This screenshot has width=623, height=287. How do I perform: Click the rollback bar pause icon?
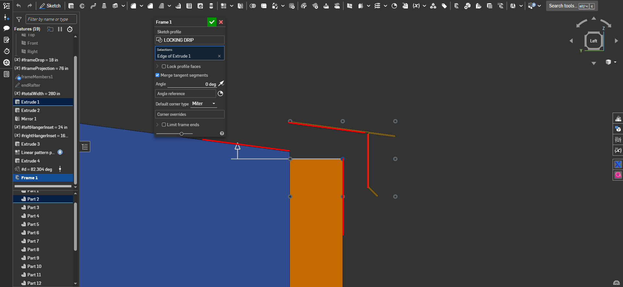coord(60,29)
